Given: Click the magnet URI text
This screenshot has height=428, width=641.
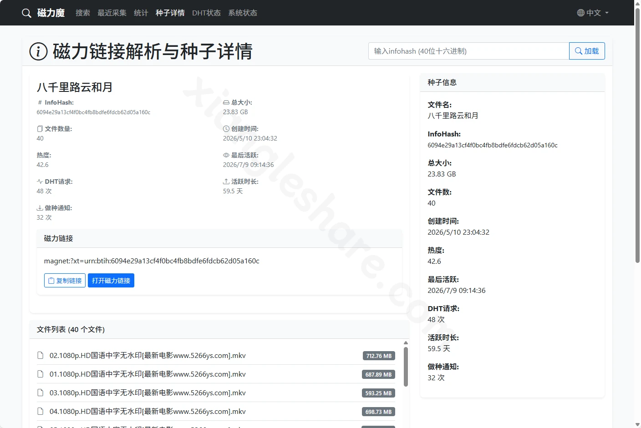Looking at the screenshot, I should coord(152,261).
